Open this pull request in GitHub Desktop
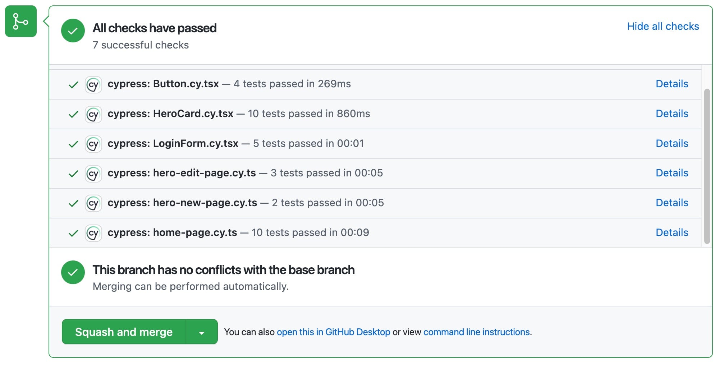Screen dimensions: 719x365 (334, 332)
